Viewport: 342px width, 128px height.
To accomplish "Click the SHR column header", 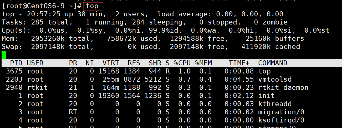I will [155, 63].
